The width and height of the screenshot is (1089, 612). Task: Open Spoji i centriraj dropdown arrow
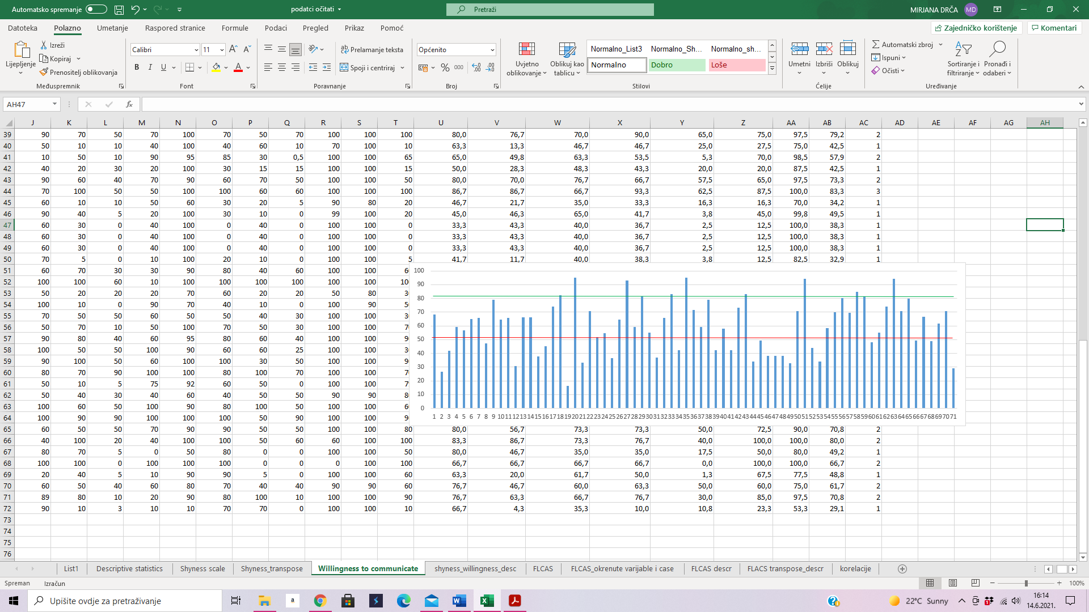click(403, 67)
